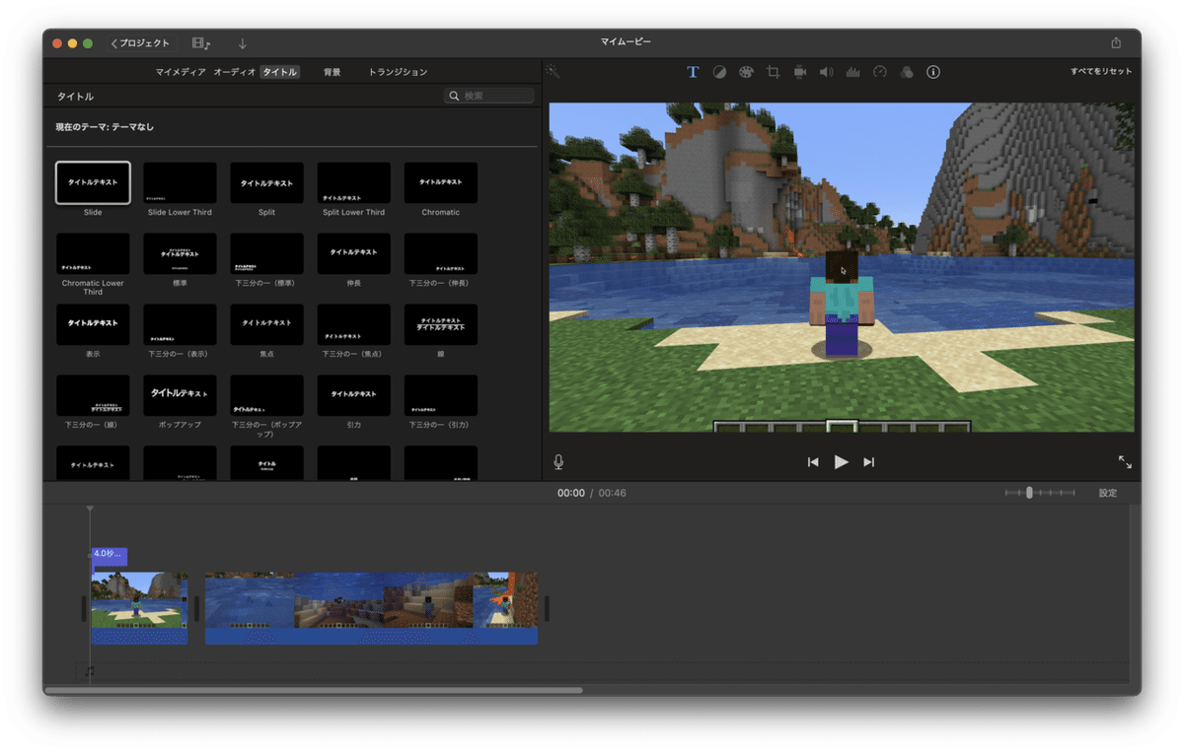Select the 線 title thumbnail
Image resolution: width=1184 pixels, height=752 pixels.
440,324
